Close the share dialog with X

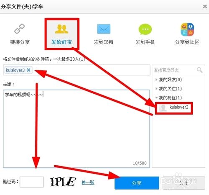[x=205, y=6]
